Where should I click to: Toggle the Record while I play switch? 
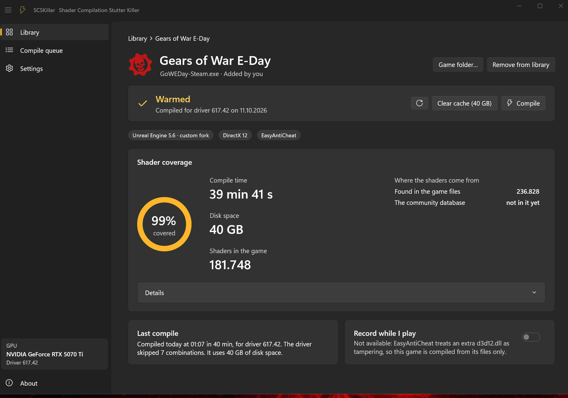pyautogui.click(x=531, y=337)
